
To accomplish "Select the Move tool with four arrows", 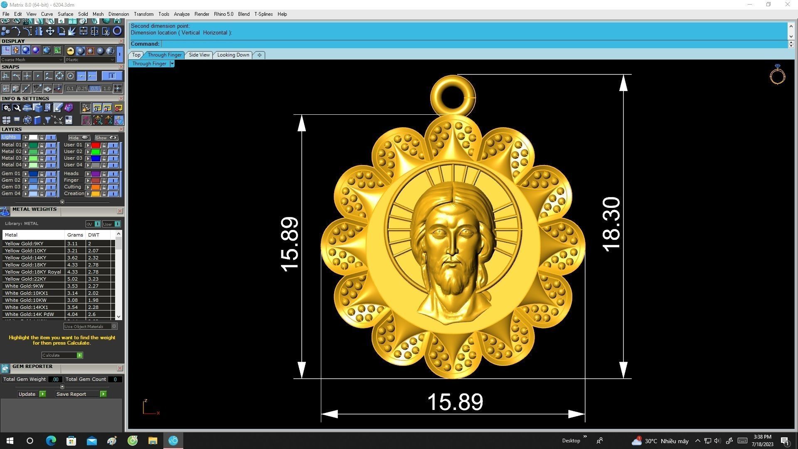I will click(50, 31).
